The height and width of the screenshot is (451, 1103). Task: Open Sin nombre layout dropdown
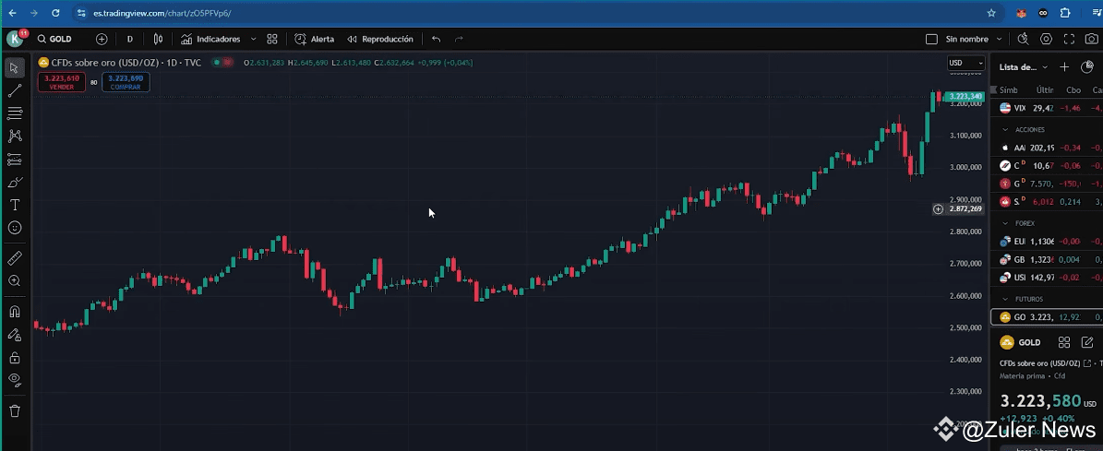(x=974, y=40)
